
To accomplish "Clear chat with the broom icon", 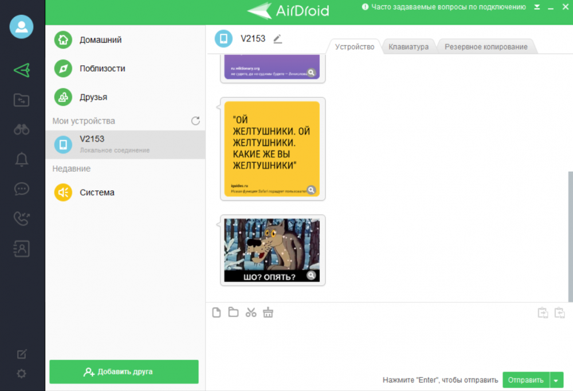I will pyautogui.click(x=268, y=313).
